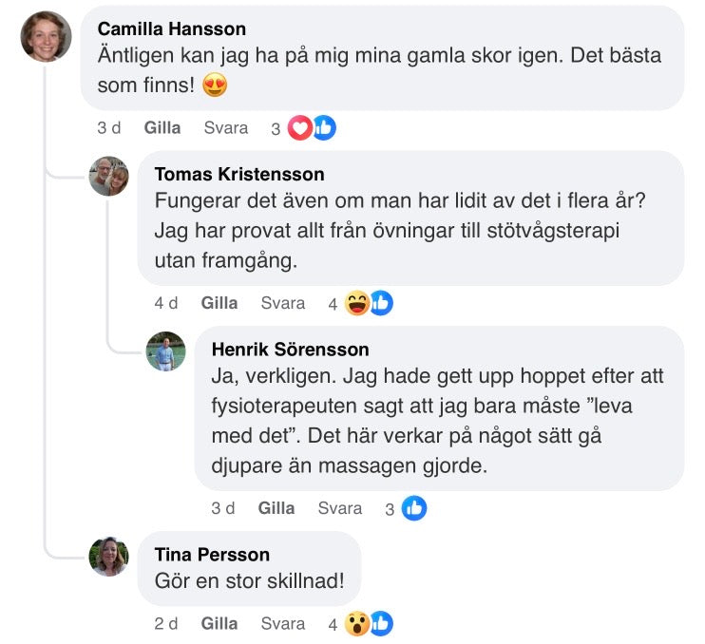Click Svara below Tina Persson's comment
Screen dimensions: 705x644
point(283,624)
